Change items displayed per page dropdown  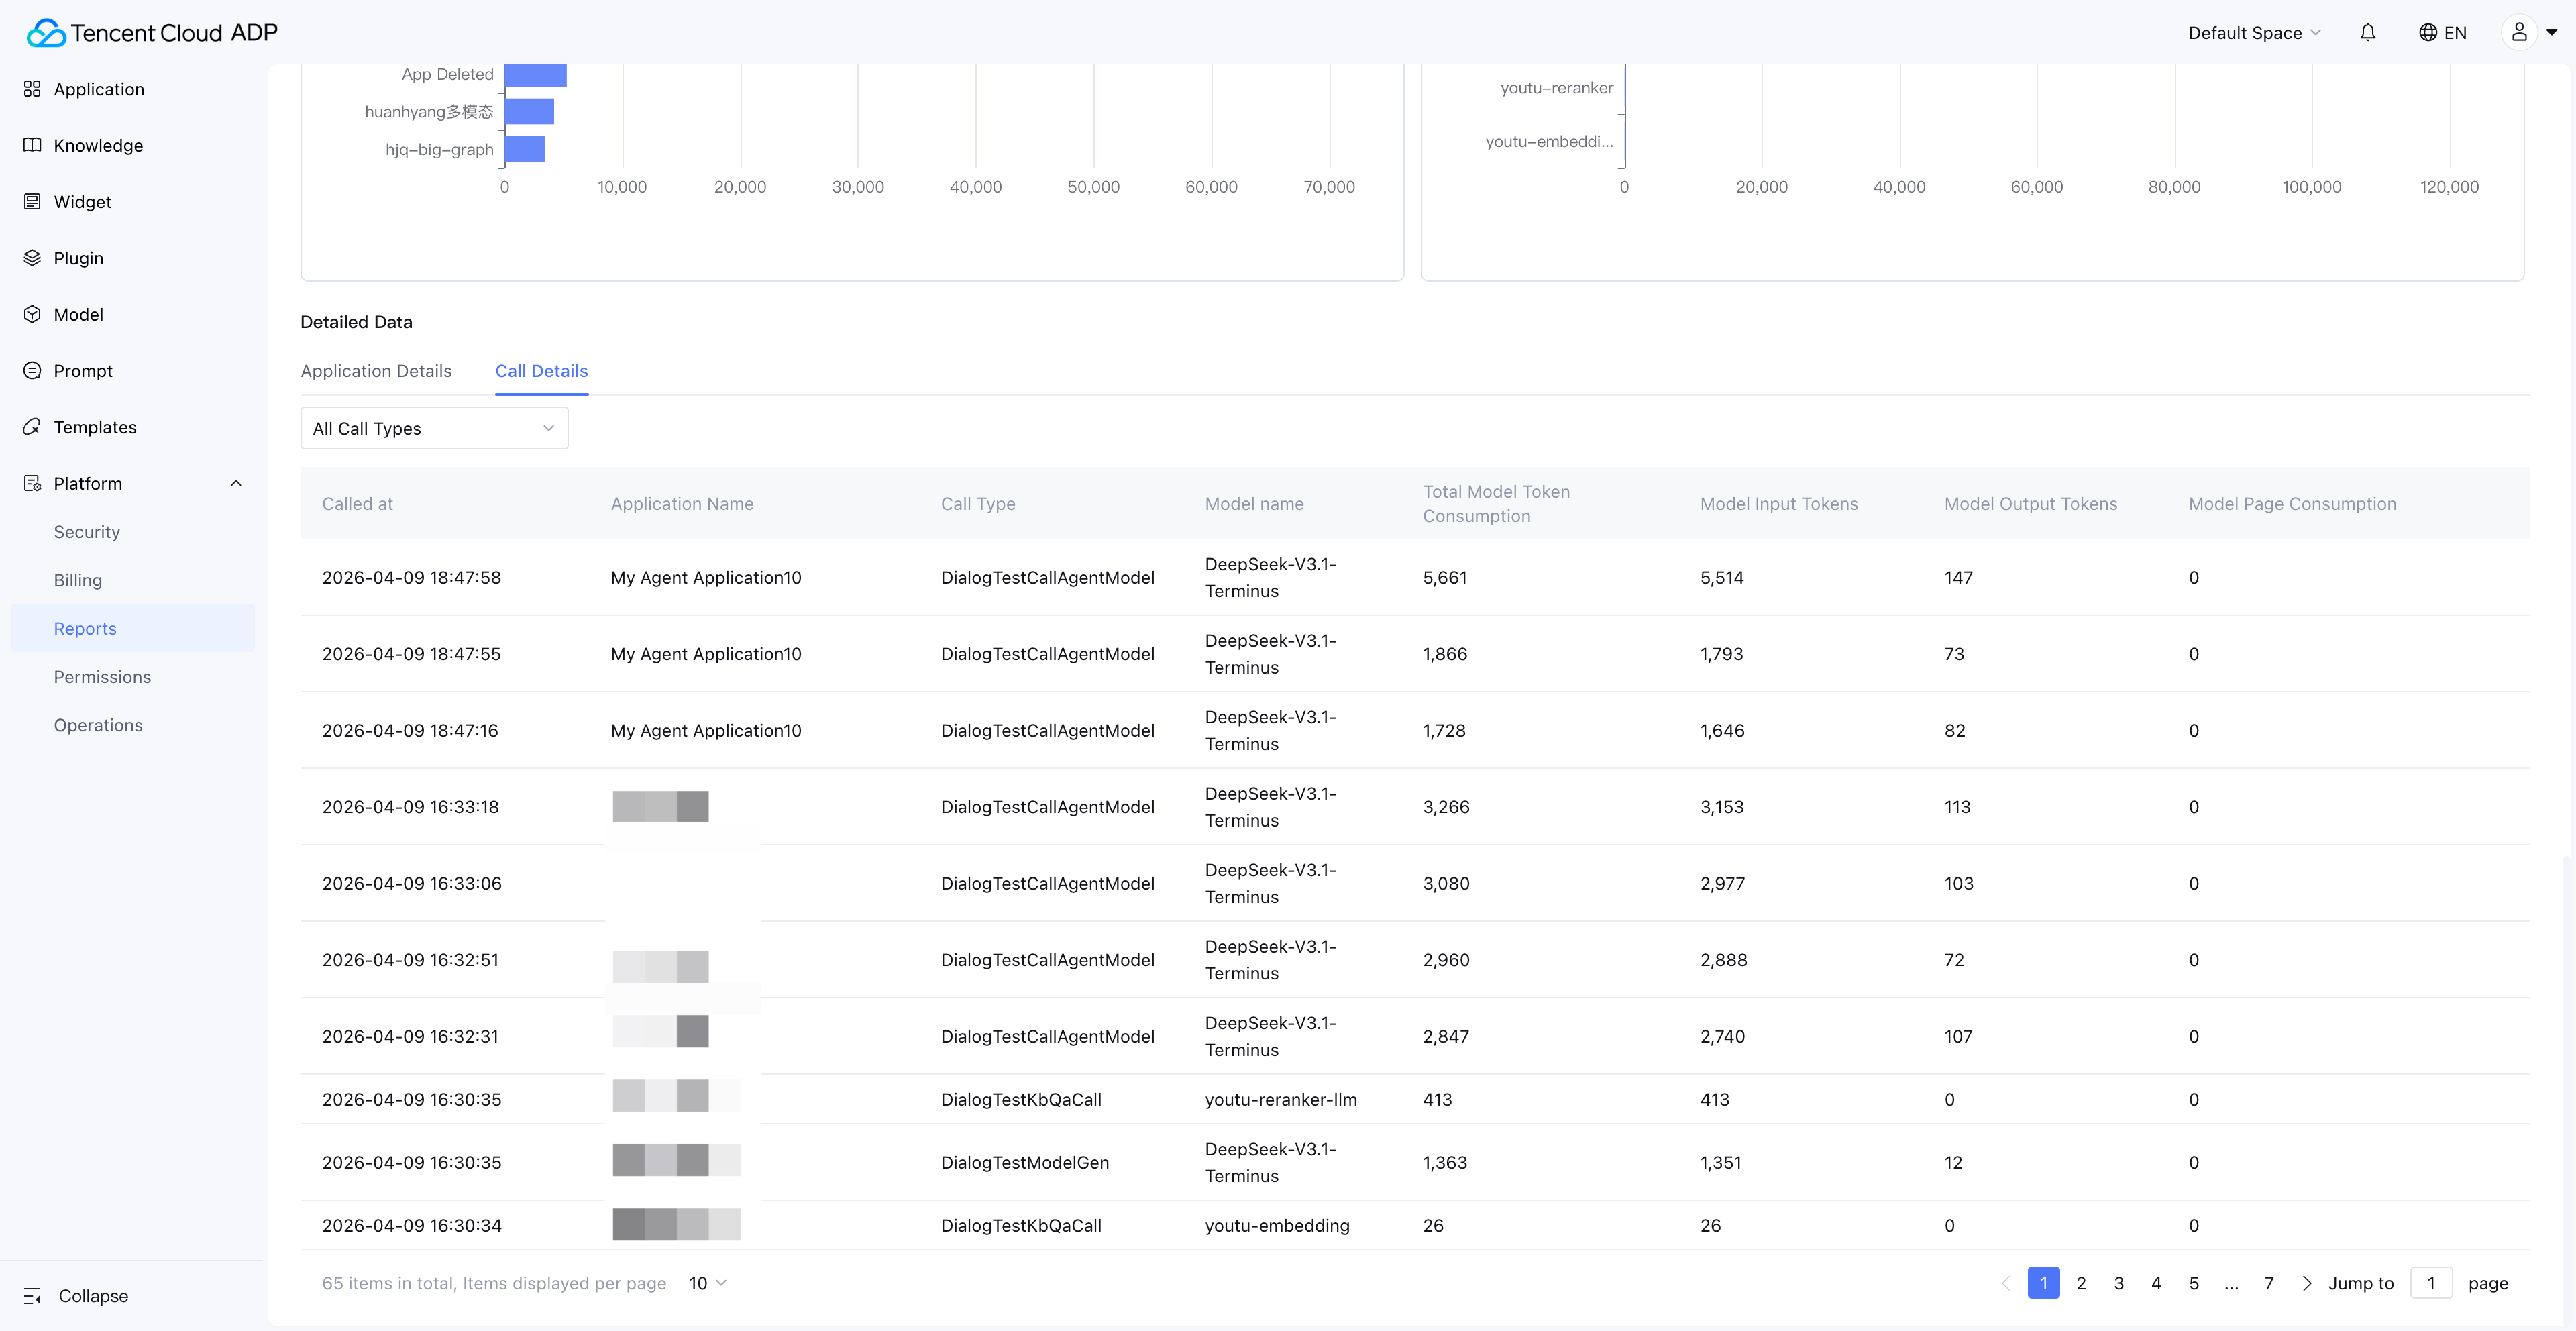(707, 1283)
